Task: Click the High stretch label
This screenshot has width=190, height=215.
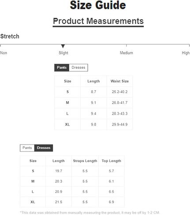Action: (x=186, y=53)
